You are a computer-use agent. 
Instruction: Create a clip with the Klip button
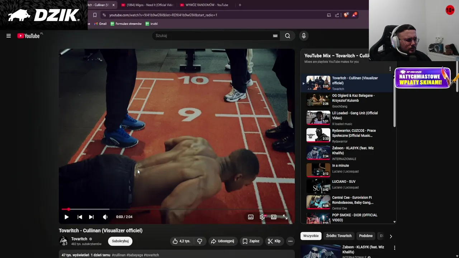274,241
